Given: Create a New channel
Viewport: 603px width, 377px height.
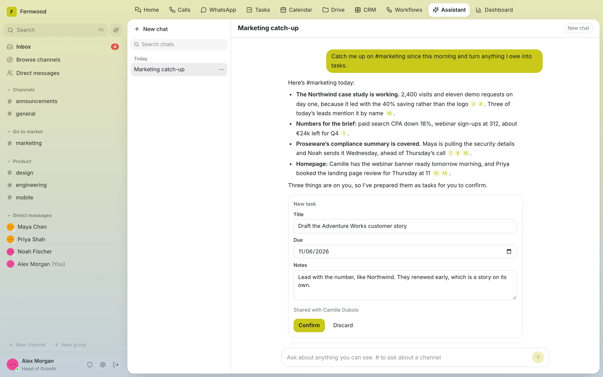Looking at the screenshot, I should (27, 345).
